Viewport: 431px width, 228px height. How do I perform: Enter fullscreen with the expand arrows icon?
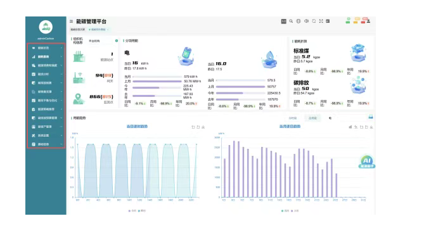[x=321, y=21]
